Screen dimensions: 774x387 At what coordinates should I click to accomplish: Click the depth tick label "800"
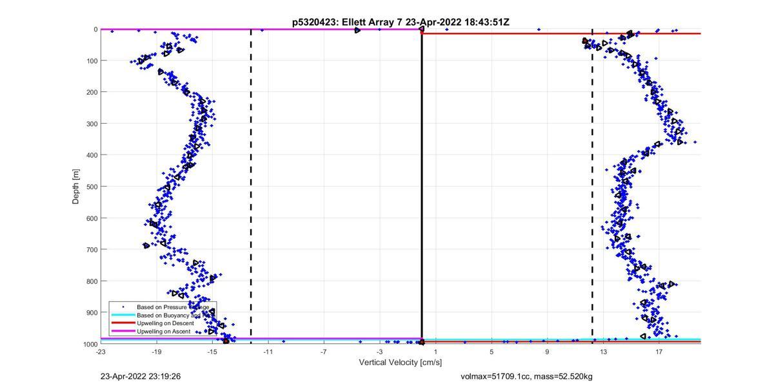click(x=92, y=281)
